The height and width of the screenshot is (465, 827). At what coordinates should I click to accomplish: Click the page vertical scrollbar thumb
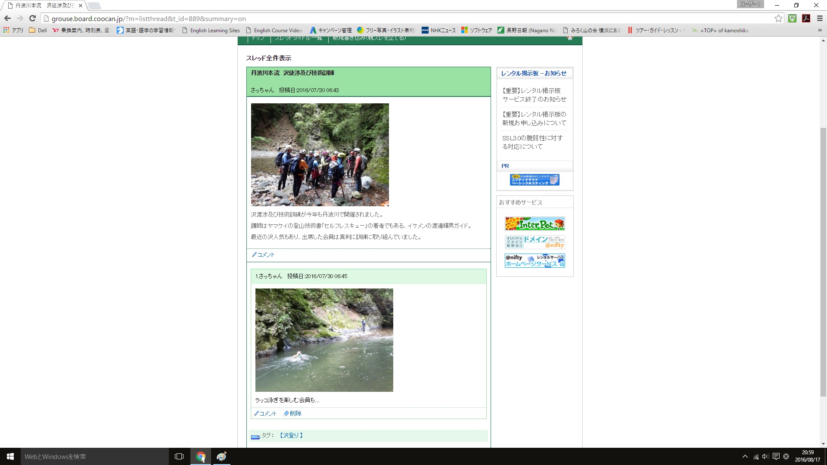[x=823, y=263]
